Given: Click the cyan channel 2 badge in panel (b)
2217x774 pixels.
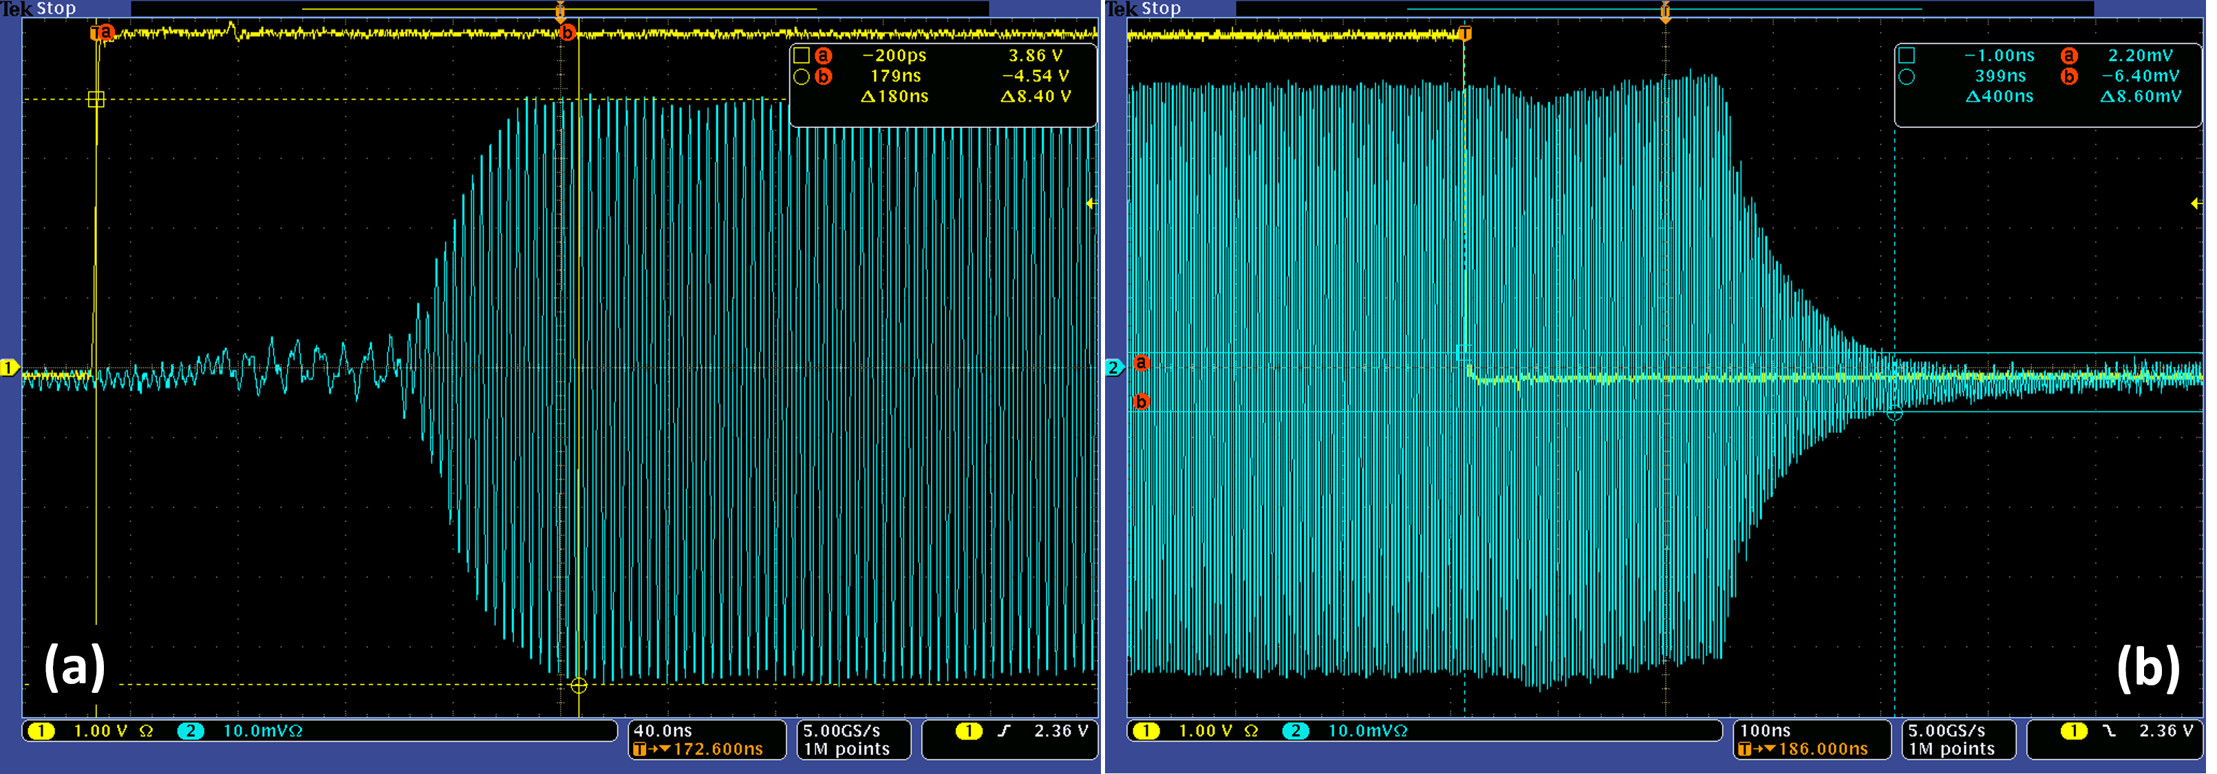Looking at the screenshot, I should point(1295,731).
